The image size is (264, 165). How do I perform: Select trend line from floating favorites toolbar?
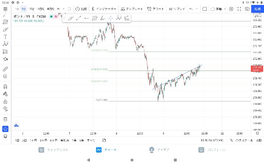[x=79, y=18]
